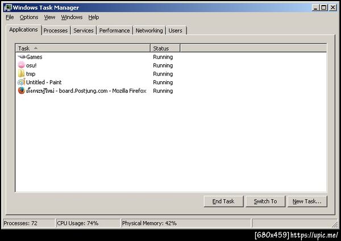Switch to the Users tab
The image size is (341, 241).
click(175, 31)
